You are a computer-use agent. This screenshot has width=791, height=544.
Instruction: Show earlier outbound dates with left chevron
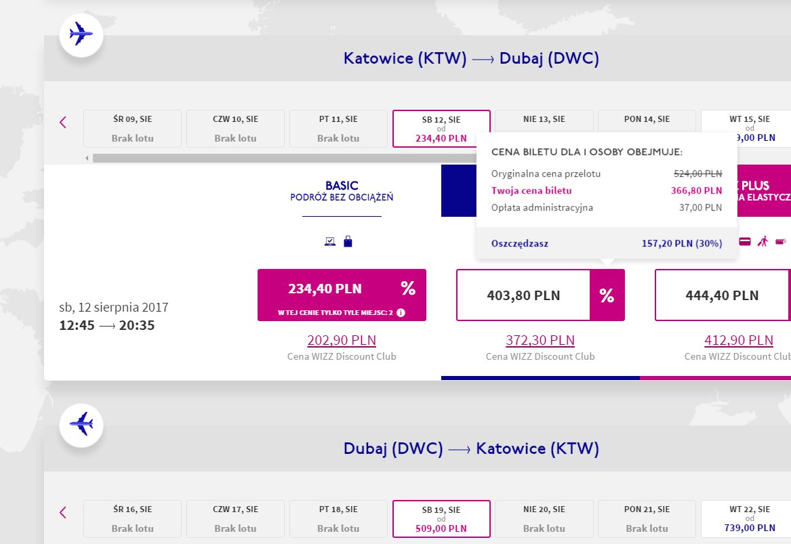point(63,122)
